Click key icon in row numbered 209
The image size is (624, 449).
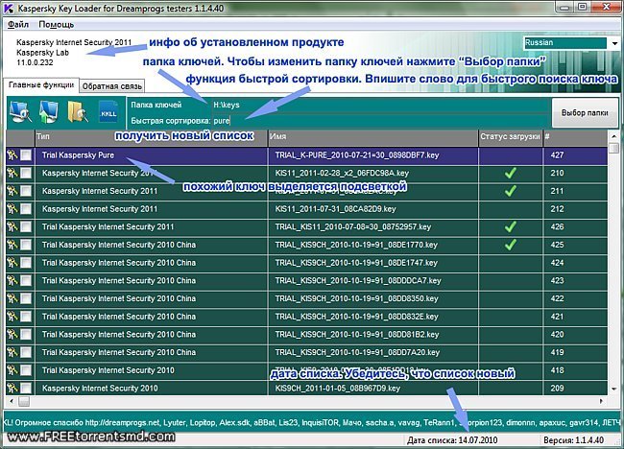[12, 389]
